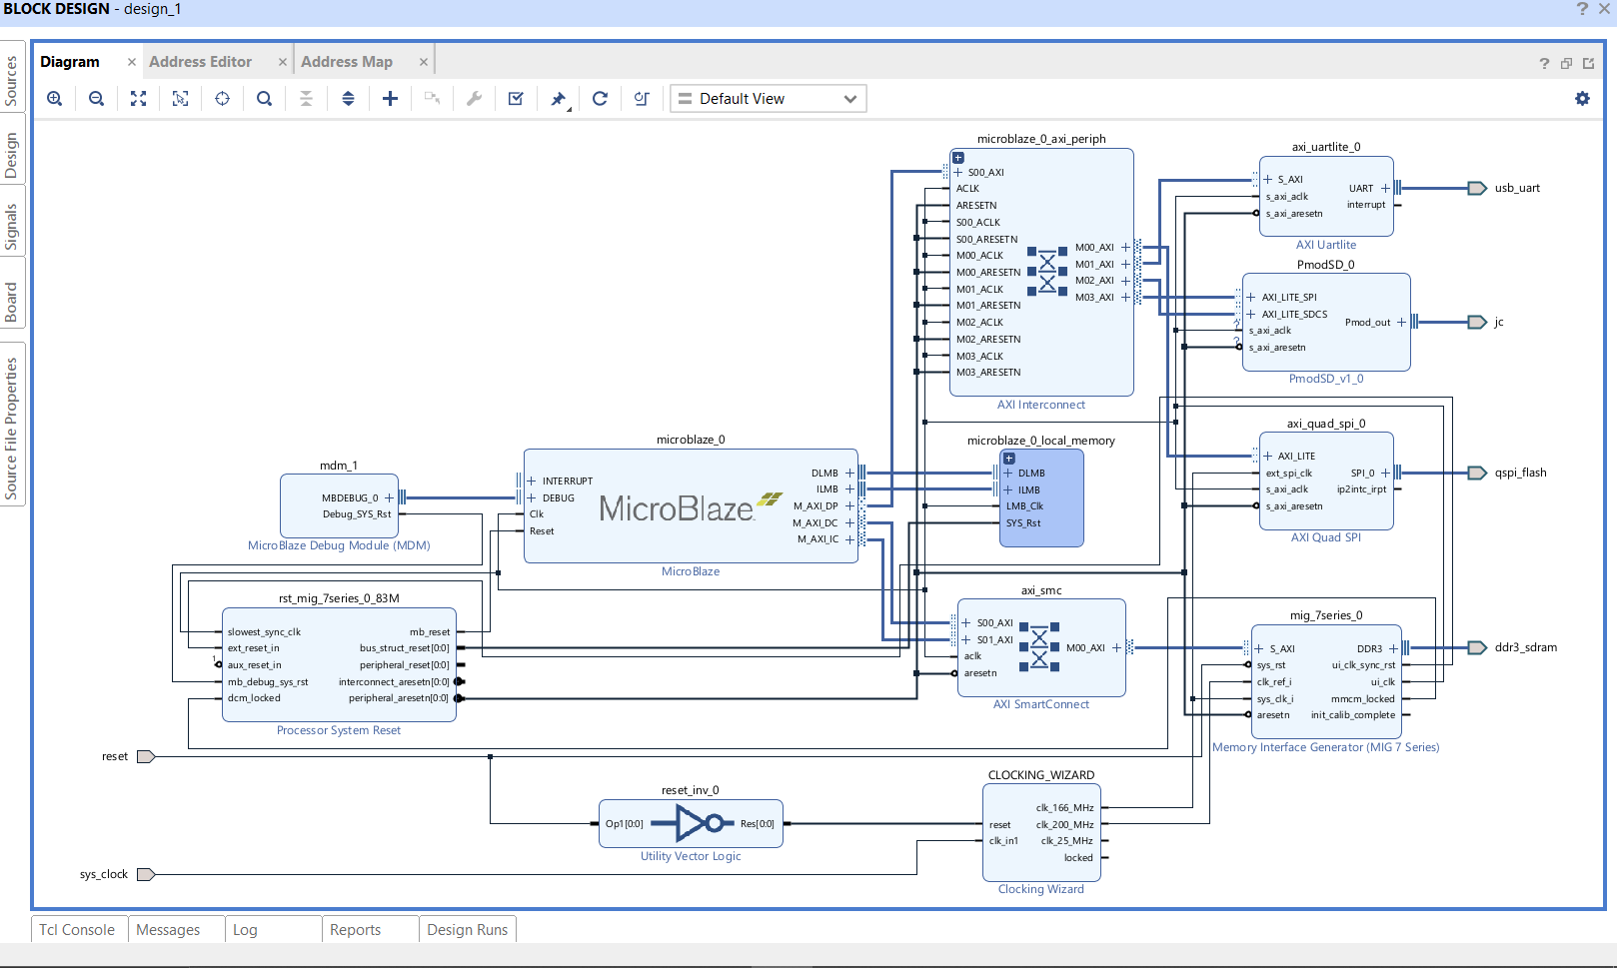Click the Regenerate Layout refresh icon
The width and height of the screenshot is (1617, 968).
tap(601, 99)
